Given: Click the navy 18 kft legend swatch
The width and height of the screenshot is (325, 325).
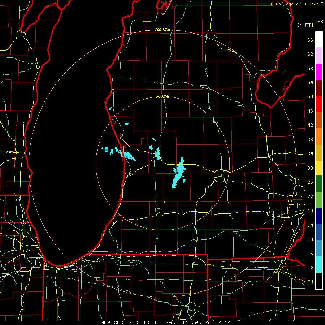Looking at the screenshot, I should (x=319, y=216).
